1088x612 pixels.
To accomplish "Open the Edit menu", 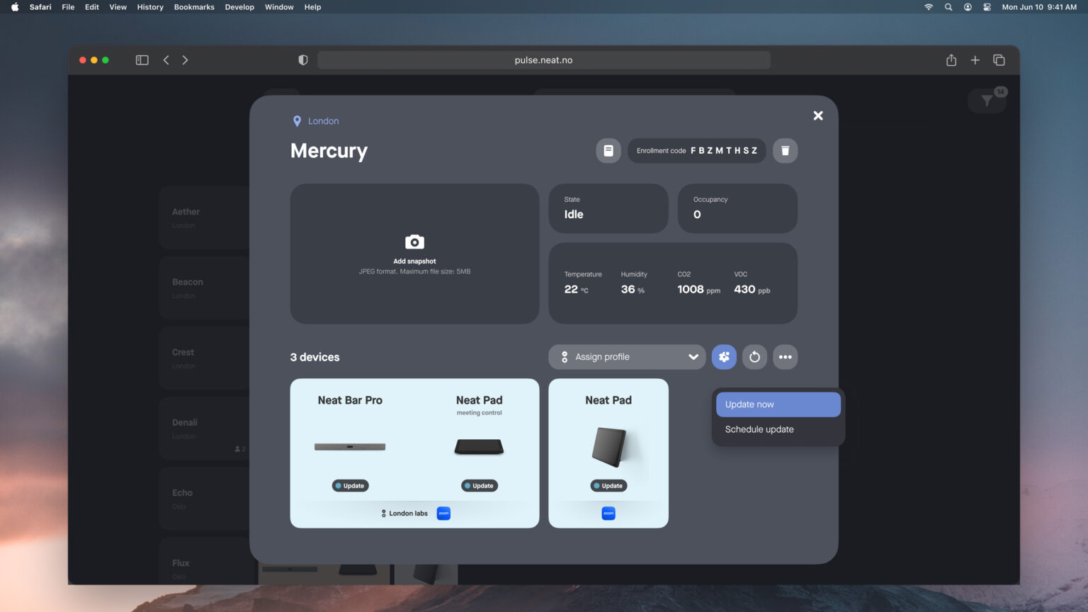I will point(92,7).
